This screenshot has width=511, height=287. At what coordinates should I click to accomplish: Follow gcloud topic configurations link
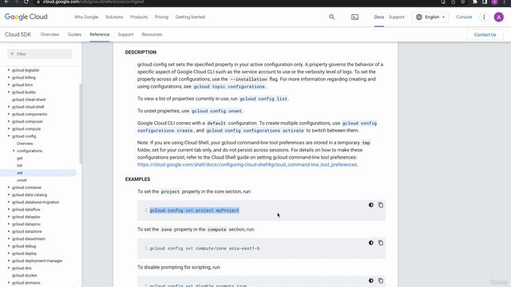229,87
